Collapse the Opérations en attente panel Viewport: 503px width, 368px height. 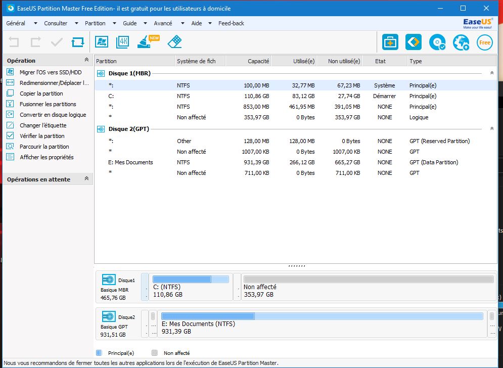[86, 179]
